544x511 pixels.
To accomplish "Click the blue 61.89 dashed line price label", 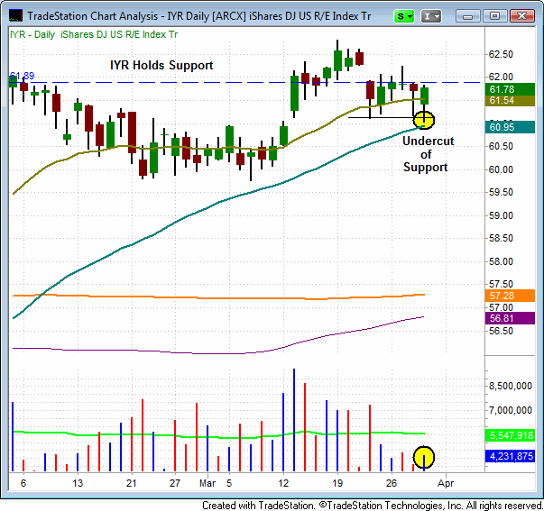I will pos(22,76).
